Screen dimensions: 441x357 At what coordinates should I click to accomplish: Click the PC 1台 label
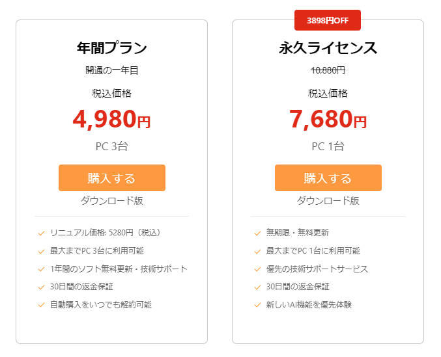328,146
